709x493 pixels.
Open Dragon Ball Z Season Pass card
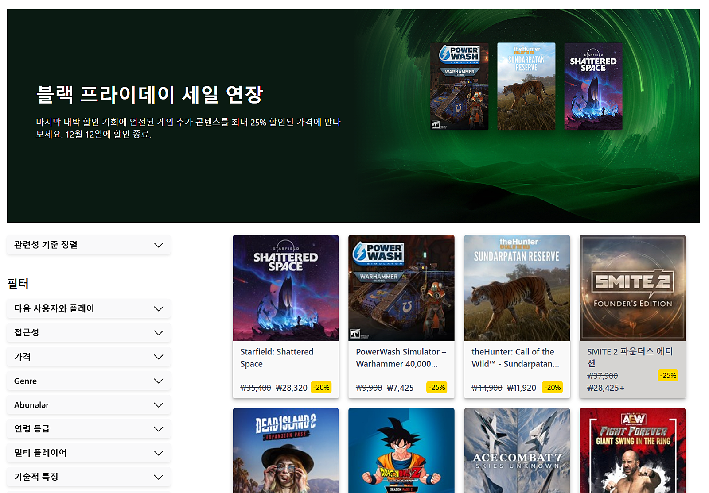pos(401,451)
